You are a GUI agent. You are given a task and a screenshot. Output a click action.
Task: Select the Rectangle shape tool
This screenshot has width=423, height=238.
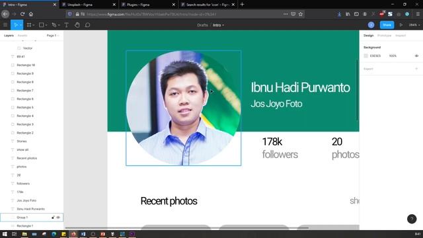[x=41, y=25]
